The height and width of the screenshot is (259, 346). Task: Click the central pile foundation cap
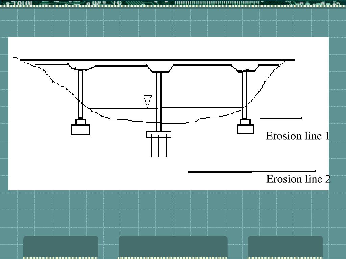coord(159,134)
